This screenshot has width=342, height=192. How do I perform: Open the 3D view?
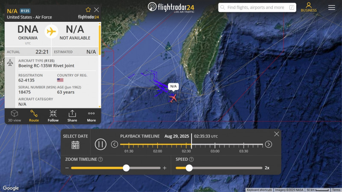(15, 116)
